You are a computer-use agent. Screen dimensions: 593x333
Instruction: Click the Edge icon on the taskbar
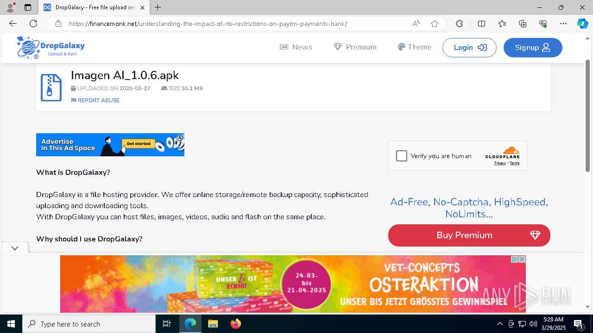pos(190,324)
